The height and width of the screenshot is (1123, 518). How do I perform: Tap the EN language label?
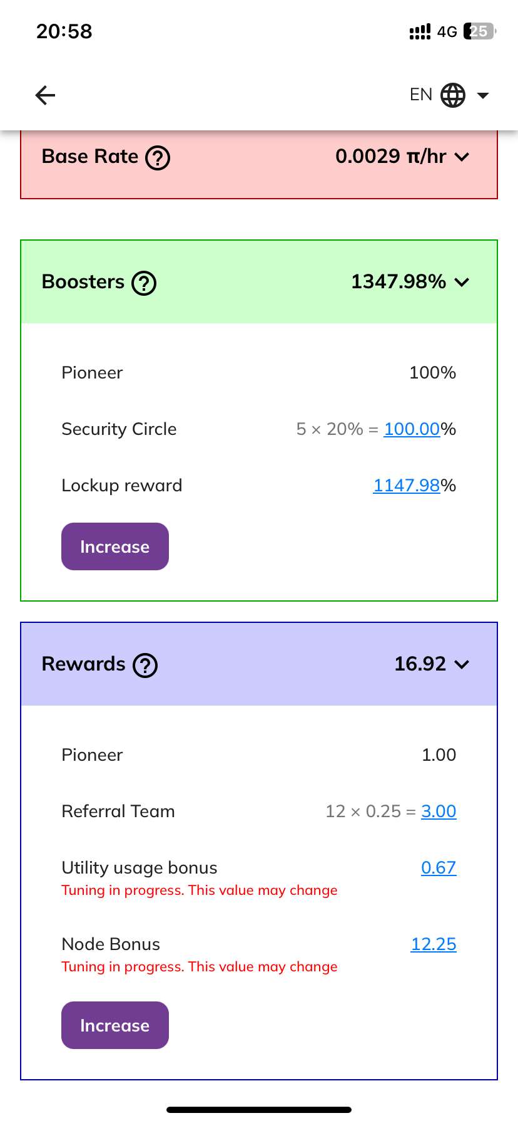[x=421, y=95]
